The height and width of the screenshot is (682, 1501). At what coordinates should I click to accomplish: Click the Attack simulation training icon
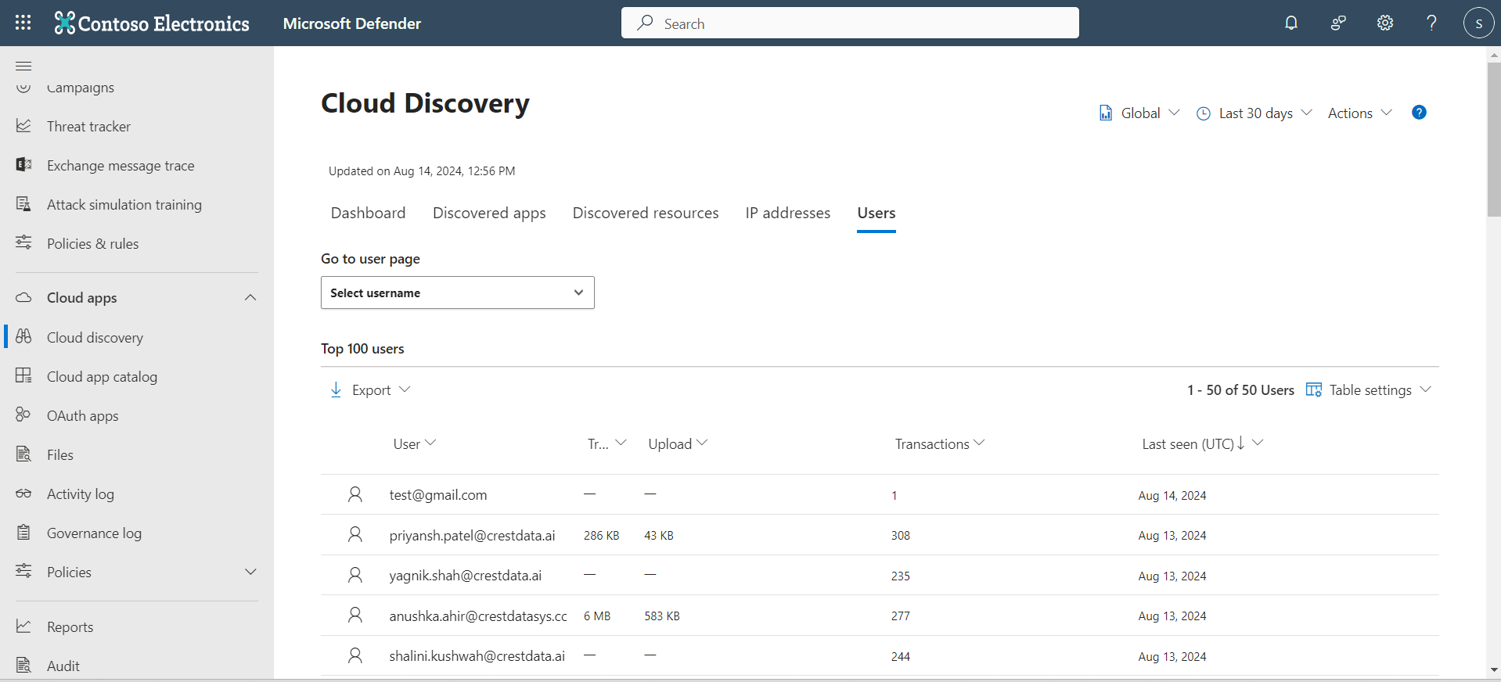tap(23, 203)
